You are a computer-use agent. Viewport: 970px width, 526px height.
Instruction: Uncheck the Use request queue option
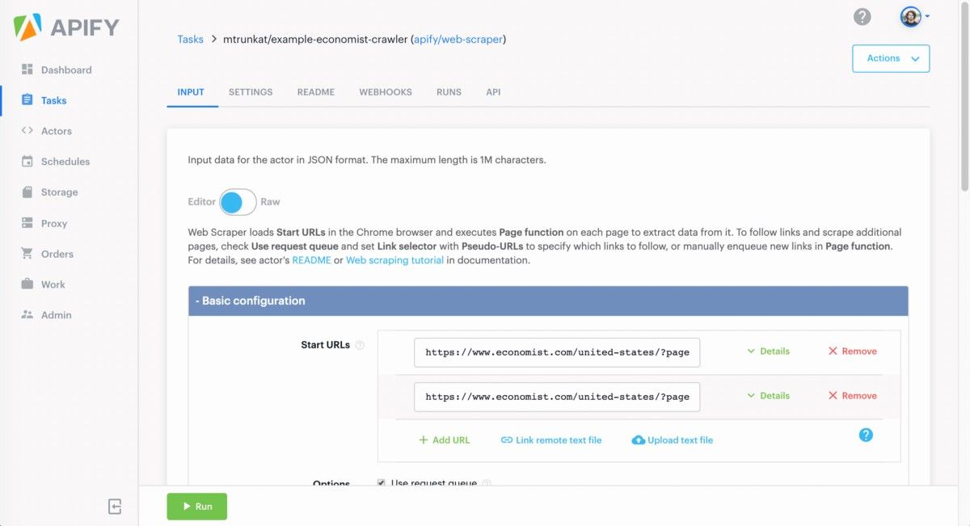[x=381, y=483]
